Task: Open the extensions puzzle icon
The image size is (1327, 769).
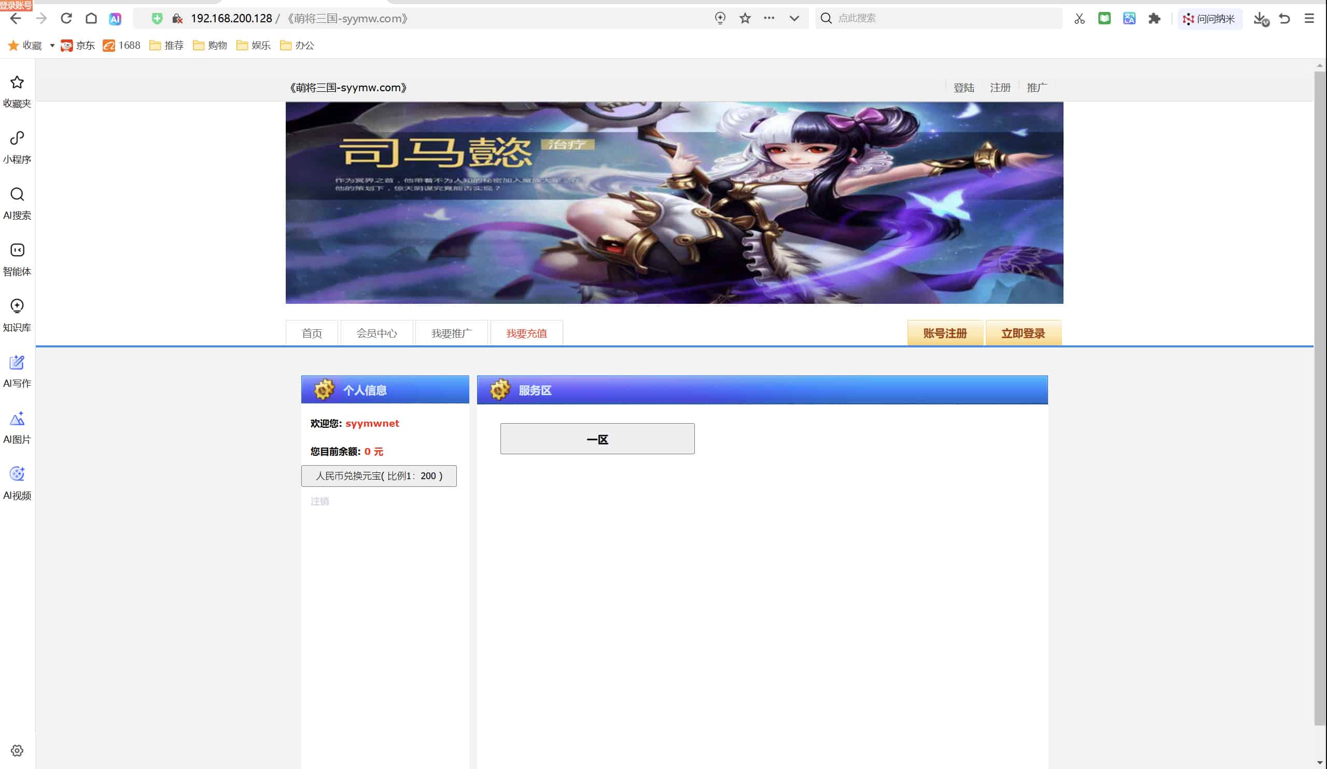Action: pyautogui.click(x=1154, y=19)
